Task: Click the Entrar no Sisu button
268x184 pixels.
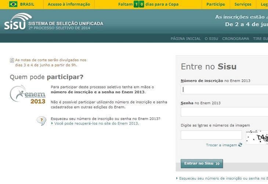Action: click(202, 163)
